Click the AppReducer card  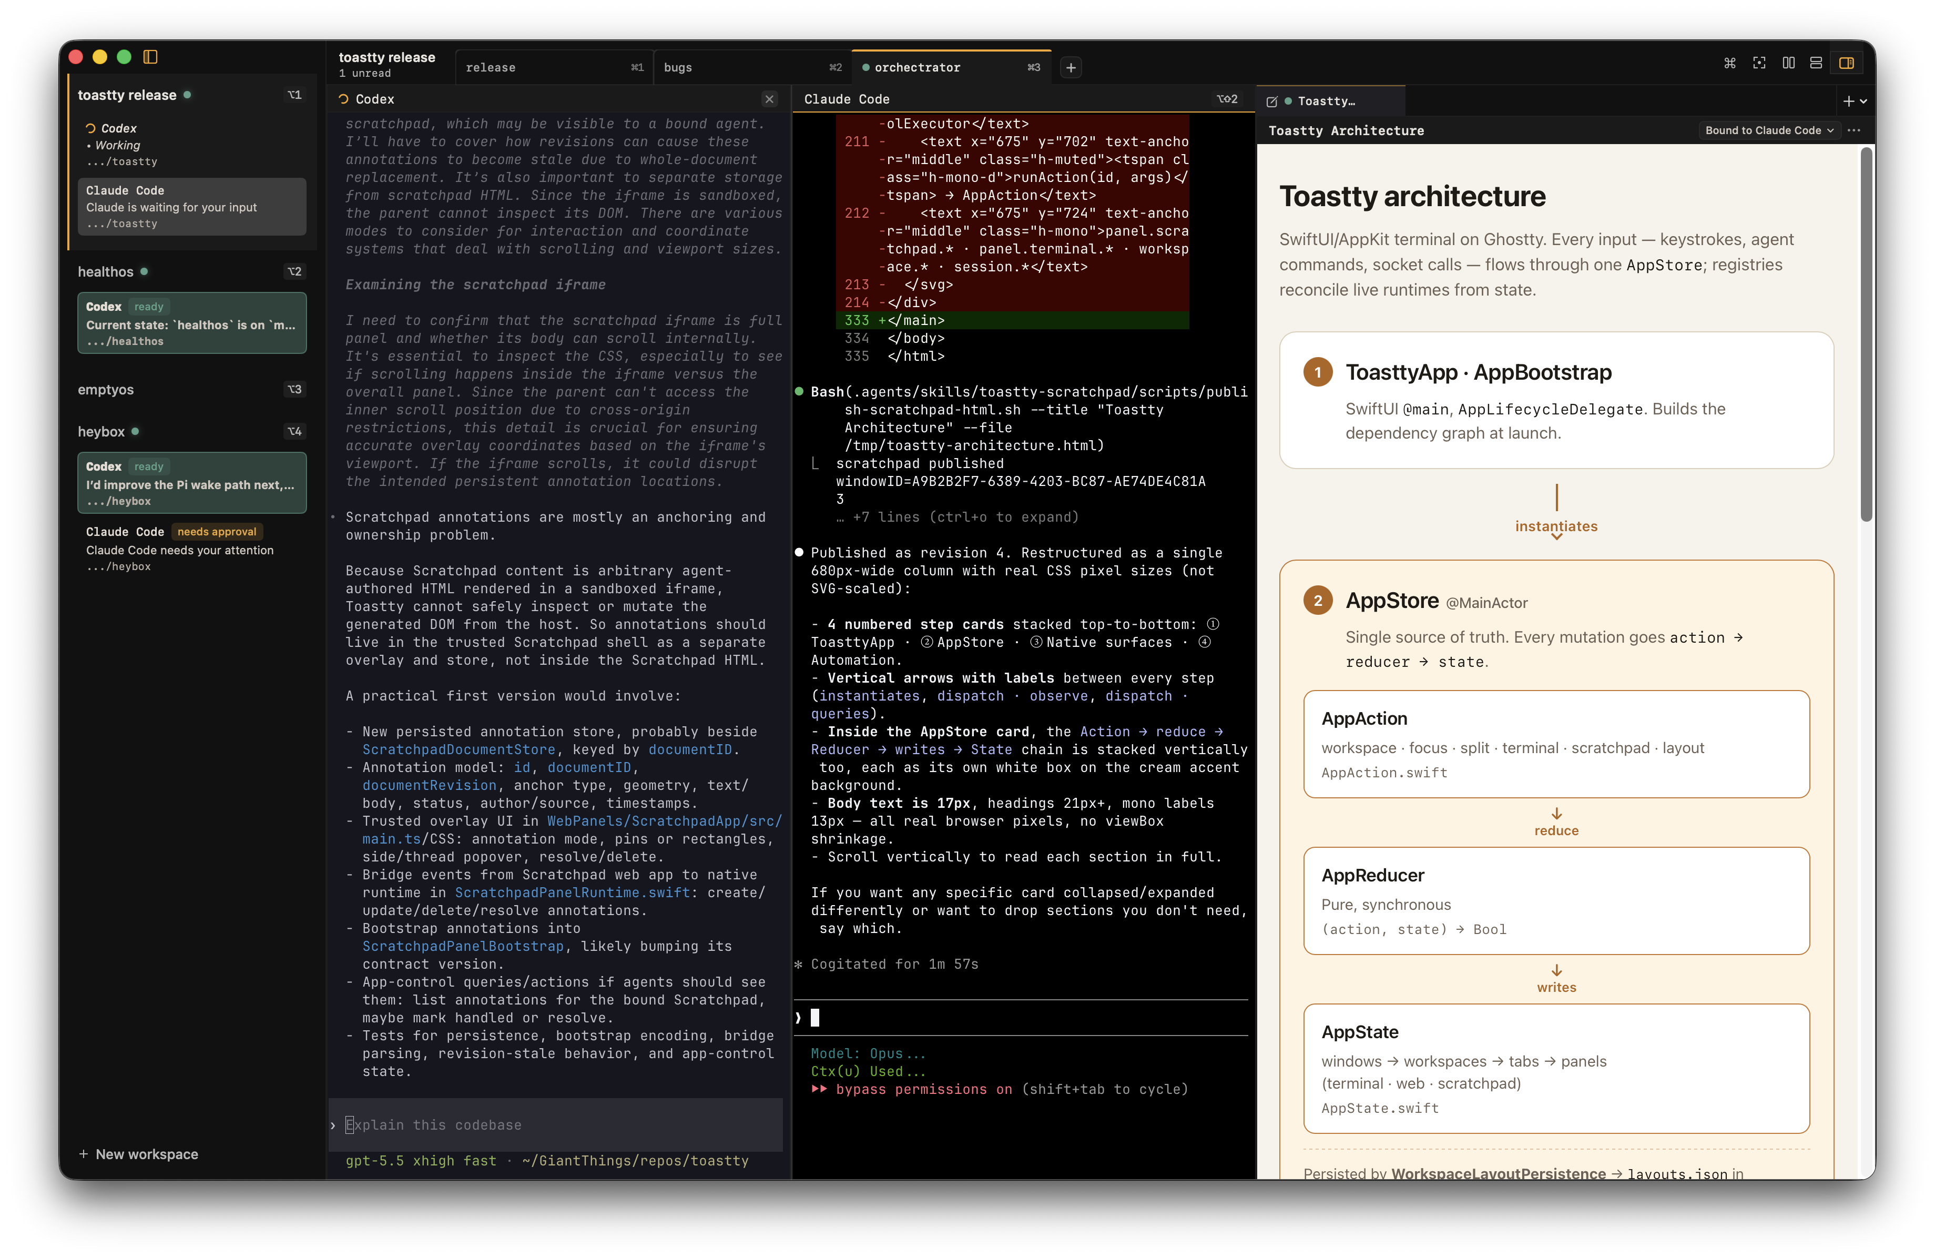(x=1556, y=901)
